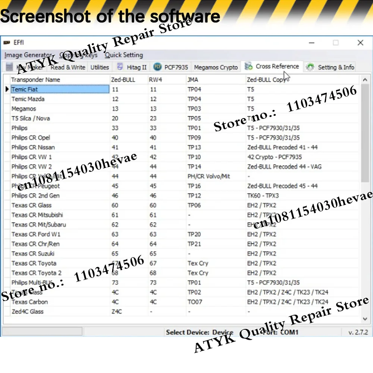This screenshot has width=373, height=373.
Task: Click the EFfl app icon in title bar
Action: point(7,43)
